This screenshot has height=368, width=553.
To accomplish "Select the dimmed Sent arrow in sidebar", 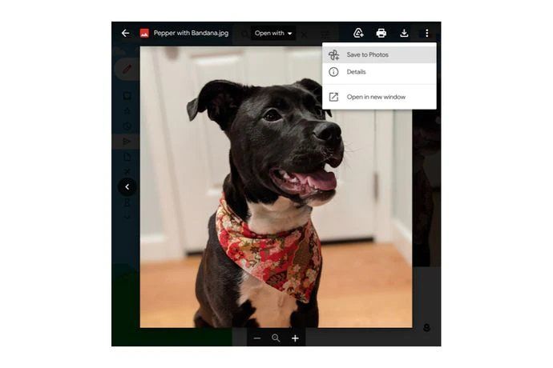I will 127,142.
